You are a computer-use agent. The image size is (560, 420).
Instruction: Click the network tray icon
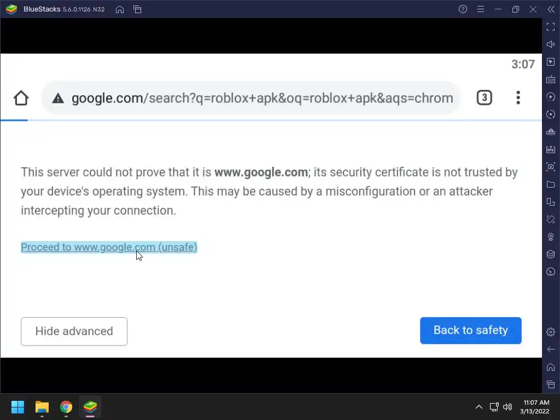pyautogui.click(x=494, y=407)
